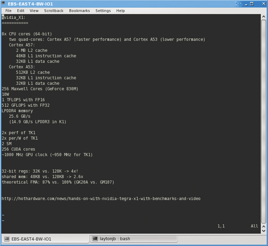
Task: Click the scrollbar up arrow at top
Action: click(264, 16)
